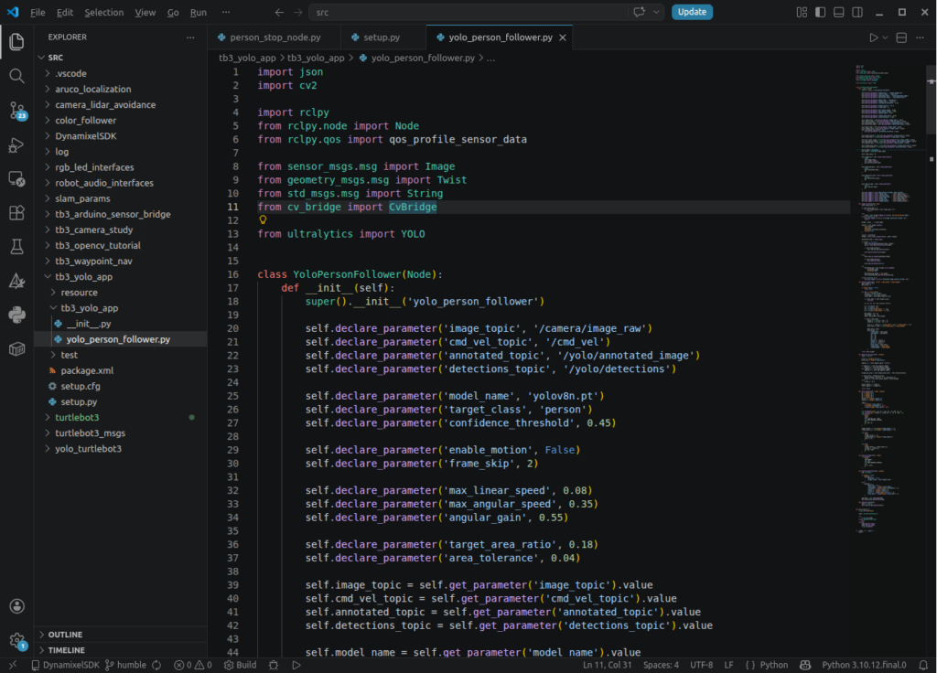
Task: Switch to setup.py editor tab
Action: (x=383, y=37)
